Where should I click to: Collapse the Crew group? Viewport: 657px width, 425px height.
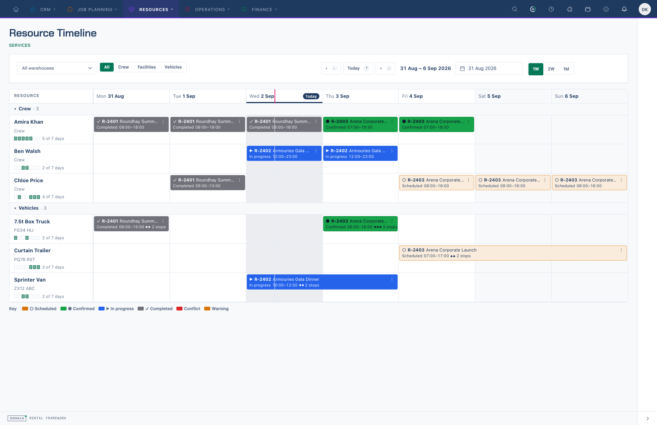click(x=15, y=109)
